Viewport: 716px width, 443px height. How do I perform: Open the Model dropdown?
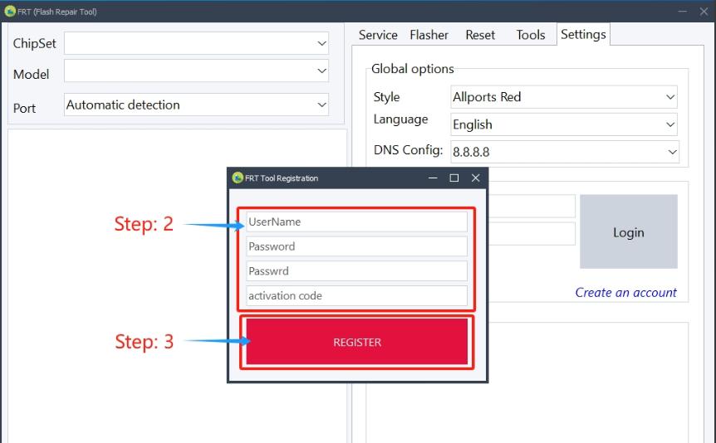point(196,71)
